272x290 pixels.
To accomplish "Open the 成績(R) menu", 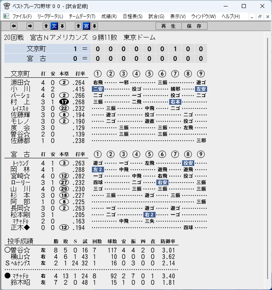I will [x=109, y=17].
